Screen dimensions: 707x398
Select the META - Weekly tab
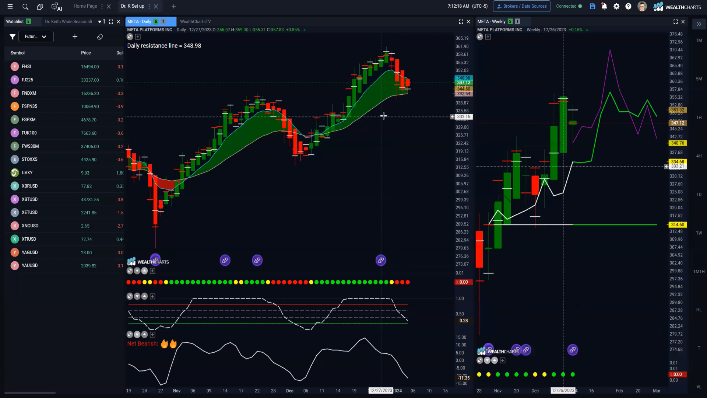point(491,22)
